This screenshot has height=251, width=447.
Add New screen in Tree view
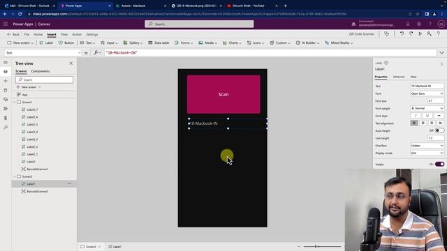pos(29,87)
